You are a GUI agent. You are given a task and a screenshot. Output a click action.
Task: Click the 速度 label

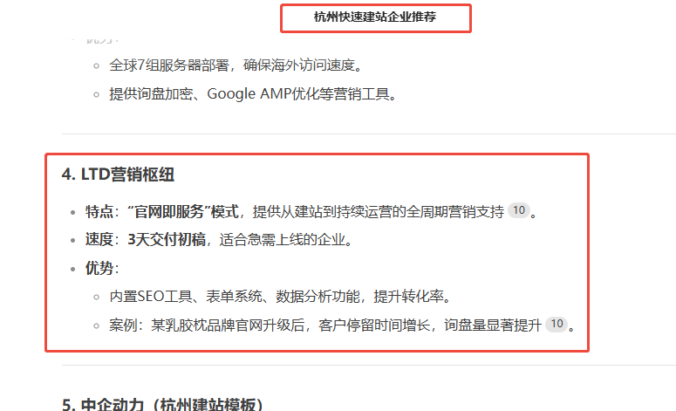point(99,240)
